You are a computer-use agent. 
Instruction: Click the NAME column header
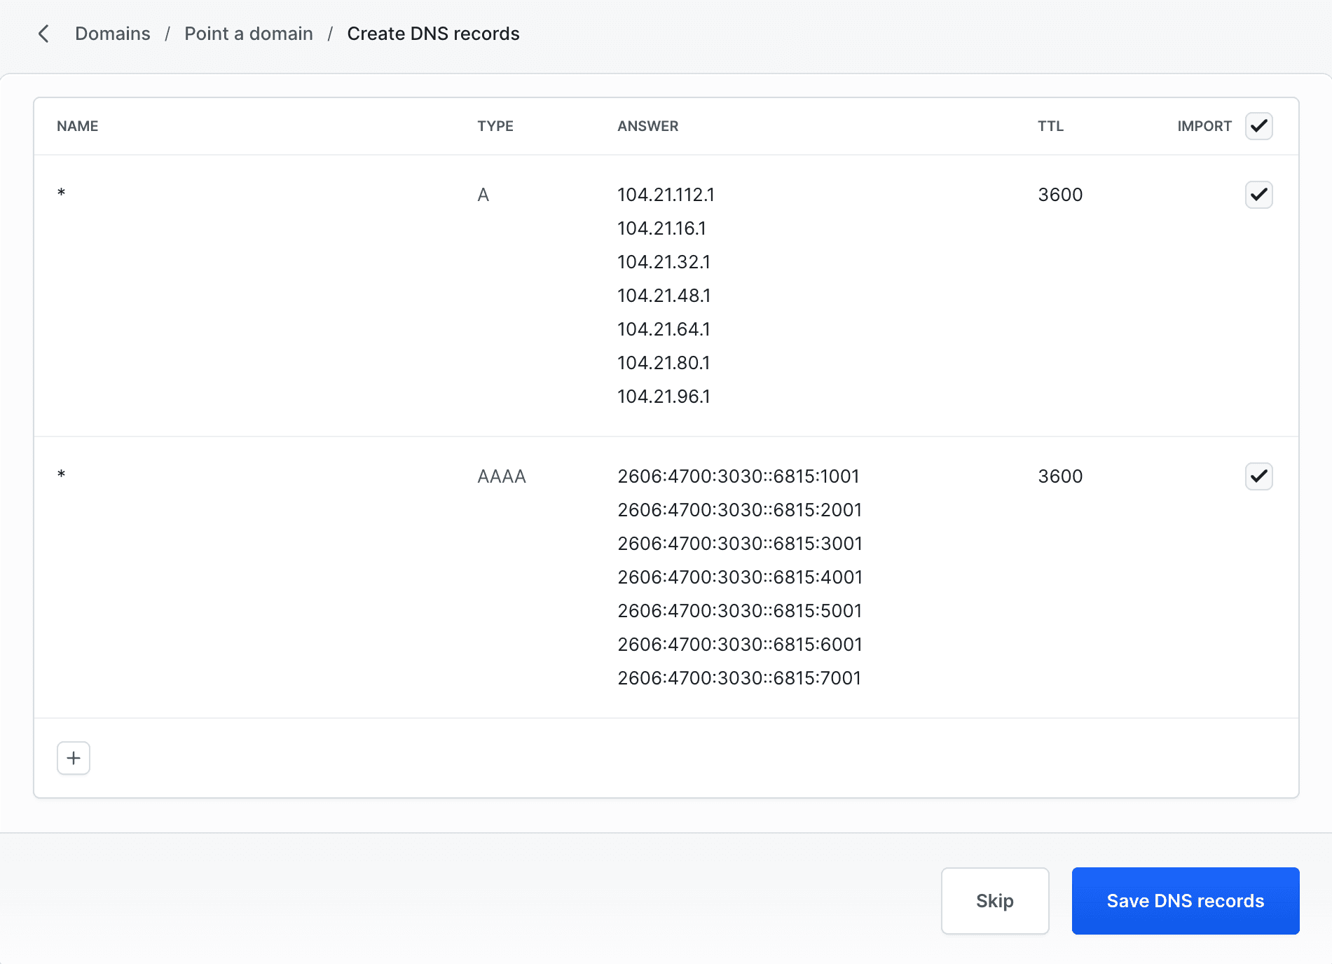(x=78, y=126)
